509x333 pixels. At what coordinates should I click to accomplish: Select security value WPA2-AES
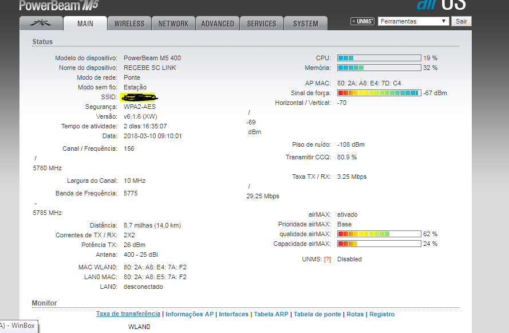pyautogui.click(x=140, y=107)
